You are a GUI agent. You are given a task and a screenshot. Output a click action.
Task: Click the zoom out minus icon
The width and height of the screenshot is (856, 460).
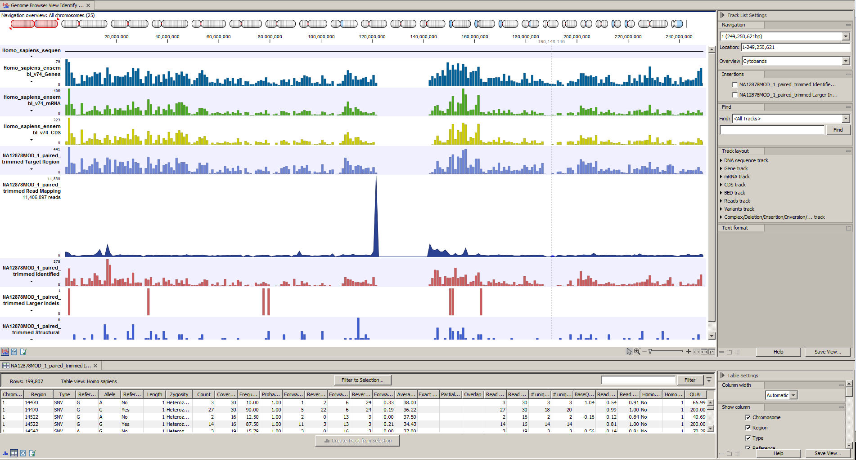pyautogui.click(x=644, y=352)
